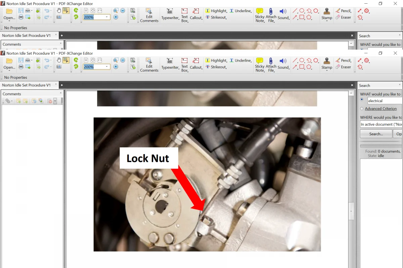Select the Hand tool in lower toolbar
The width and height of the screenshot is (403, 268).
tap(59, 60)
